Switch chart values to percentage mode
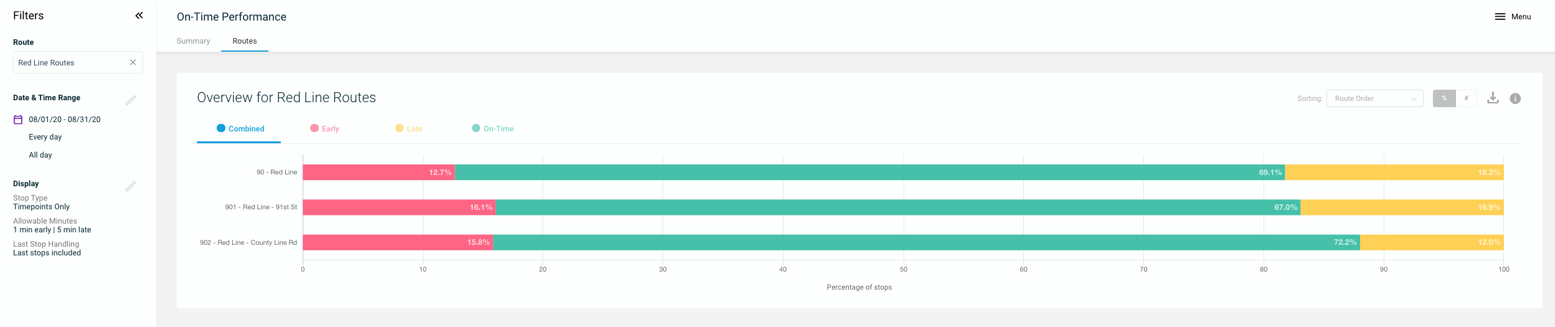1555x327 pixels. (1444, 98)
